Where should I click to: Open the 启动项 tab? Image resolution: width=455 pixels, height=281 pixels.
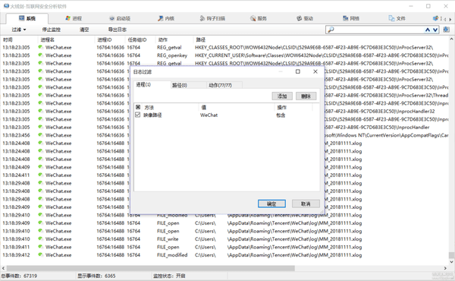click(120, 18)
